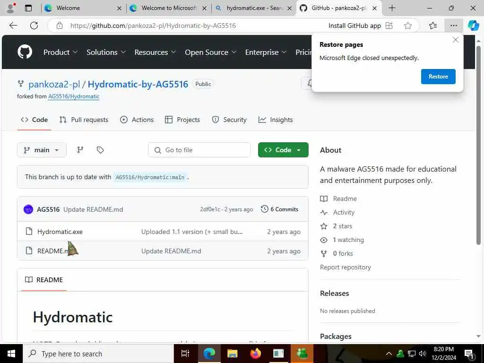Click the volume icon in system tray
The height and width of the screenshot is (363, 484).
423,354
